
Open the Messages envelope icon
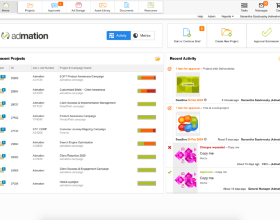(262, 7)
